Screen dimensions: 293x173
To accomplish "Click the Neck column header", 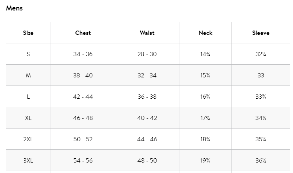I will pos(205,33).
